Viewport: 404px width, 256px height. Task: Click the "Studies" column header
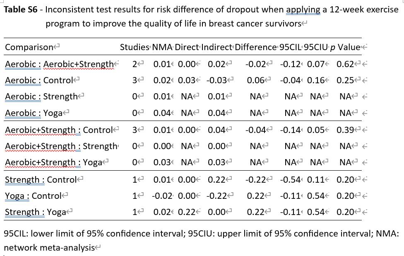[x=135, y=47]
